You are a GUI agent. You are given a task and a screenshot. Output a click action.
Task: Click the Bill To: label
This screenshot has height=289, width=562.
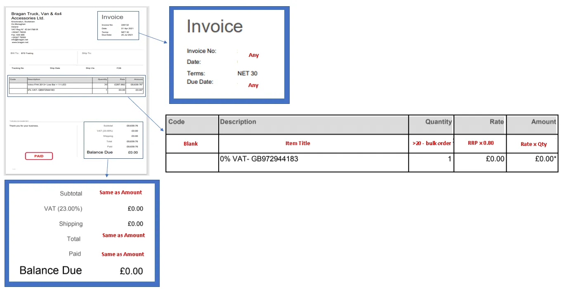click(x=15, y=53)
